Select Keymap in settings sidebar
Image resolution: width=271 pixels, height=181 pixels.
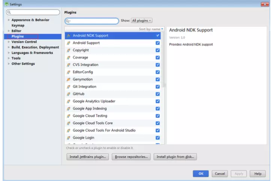click(18, 26)
